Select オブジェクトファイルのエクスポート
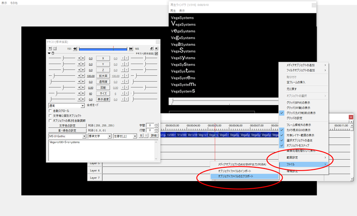This screenshot has height=216, width=357. tap(244, 176)
